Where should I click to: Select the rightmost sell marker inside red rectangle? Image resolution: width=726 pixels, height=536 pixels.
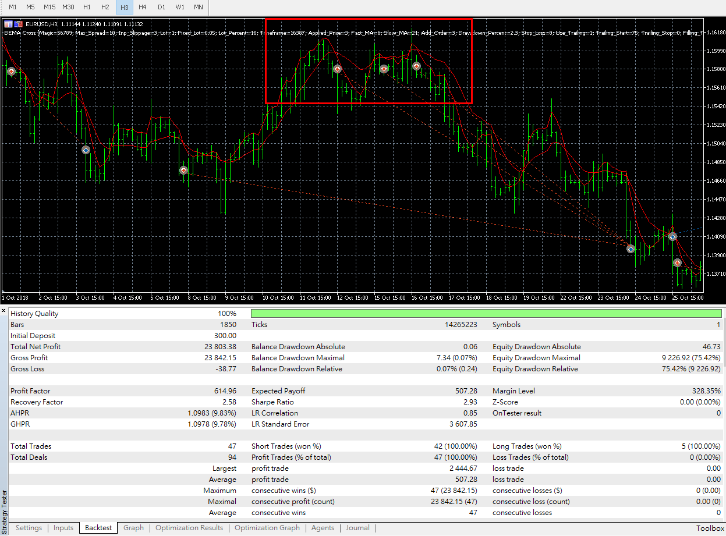pos(417,66)
